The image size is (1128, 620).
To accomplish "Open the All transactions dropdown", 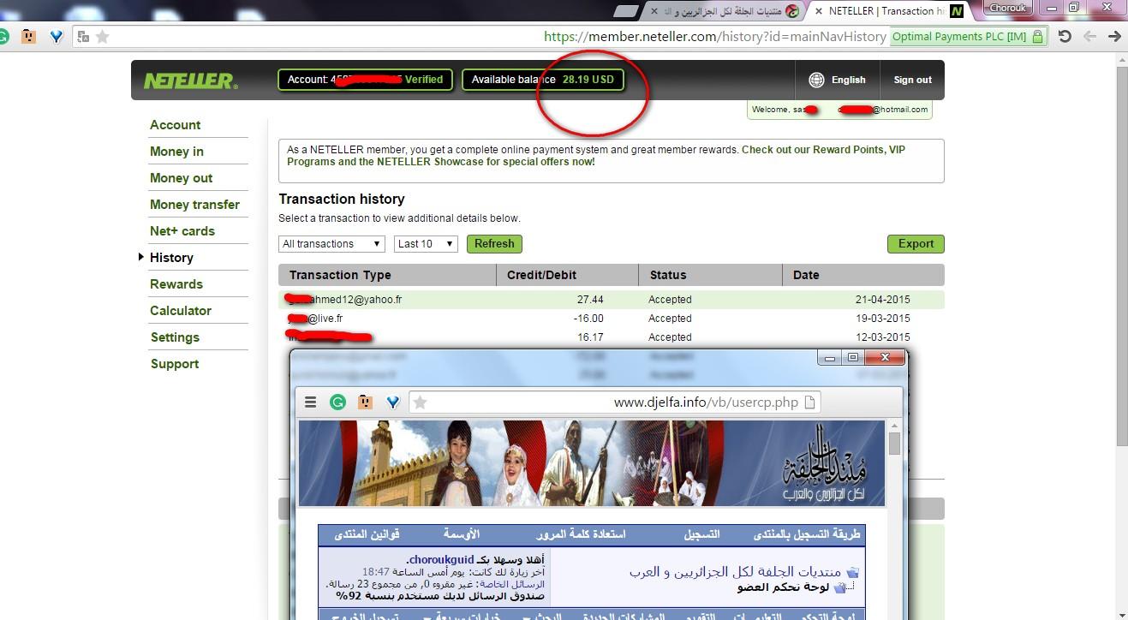I will 331,244.
